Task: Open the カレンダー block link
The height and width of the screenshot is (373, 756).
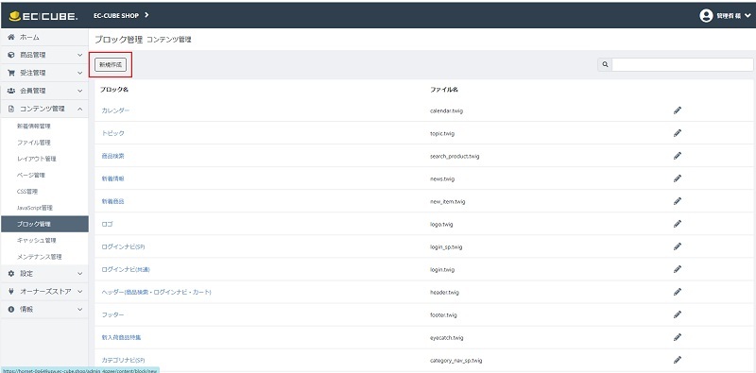Action: (x=115, y=110)
